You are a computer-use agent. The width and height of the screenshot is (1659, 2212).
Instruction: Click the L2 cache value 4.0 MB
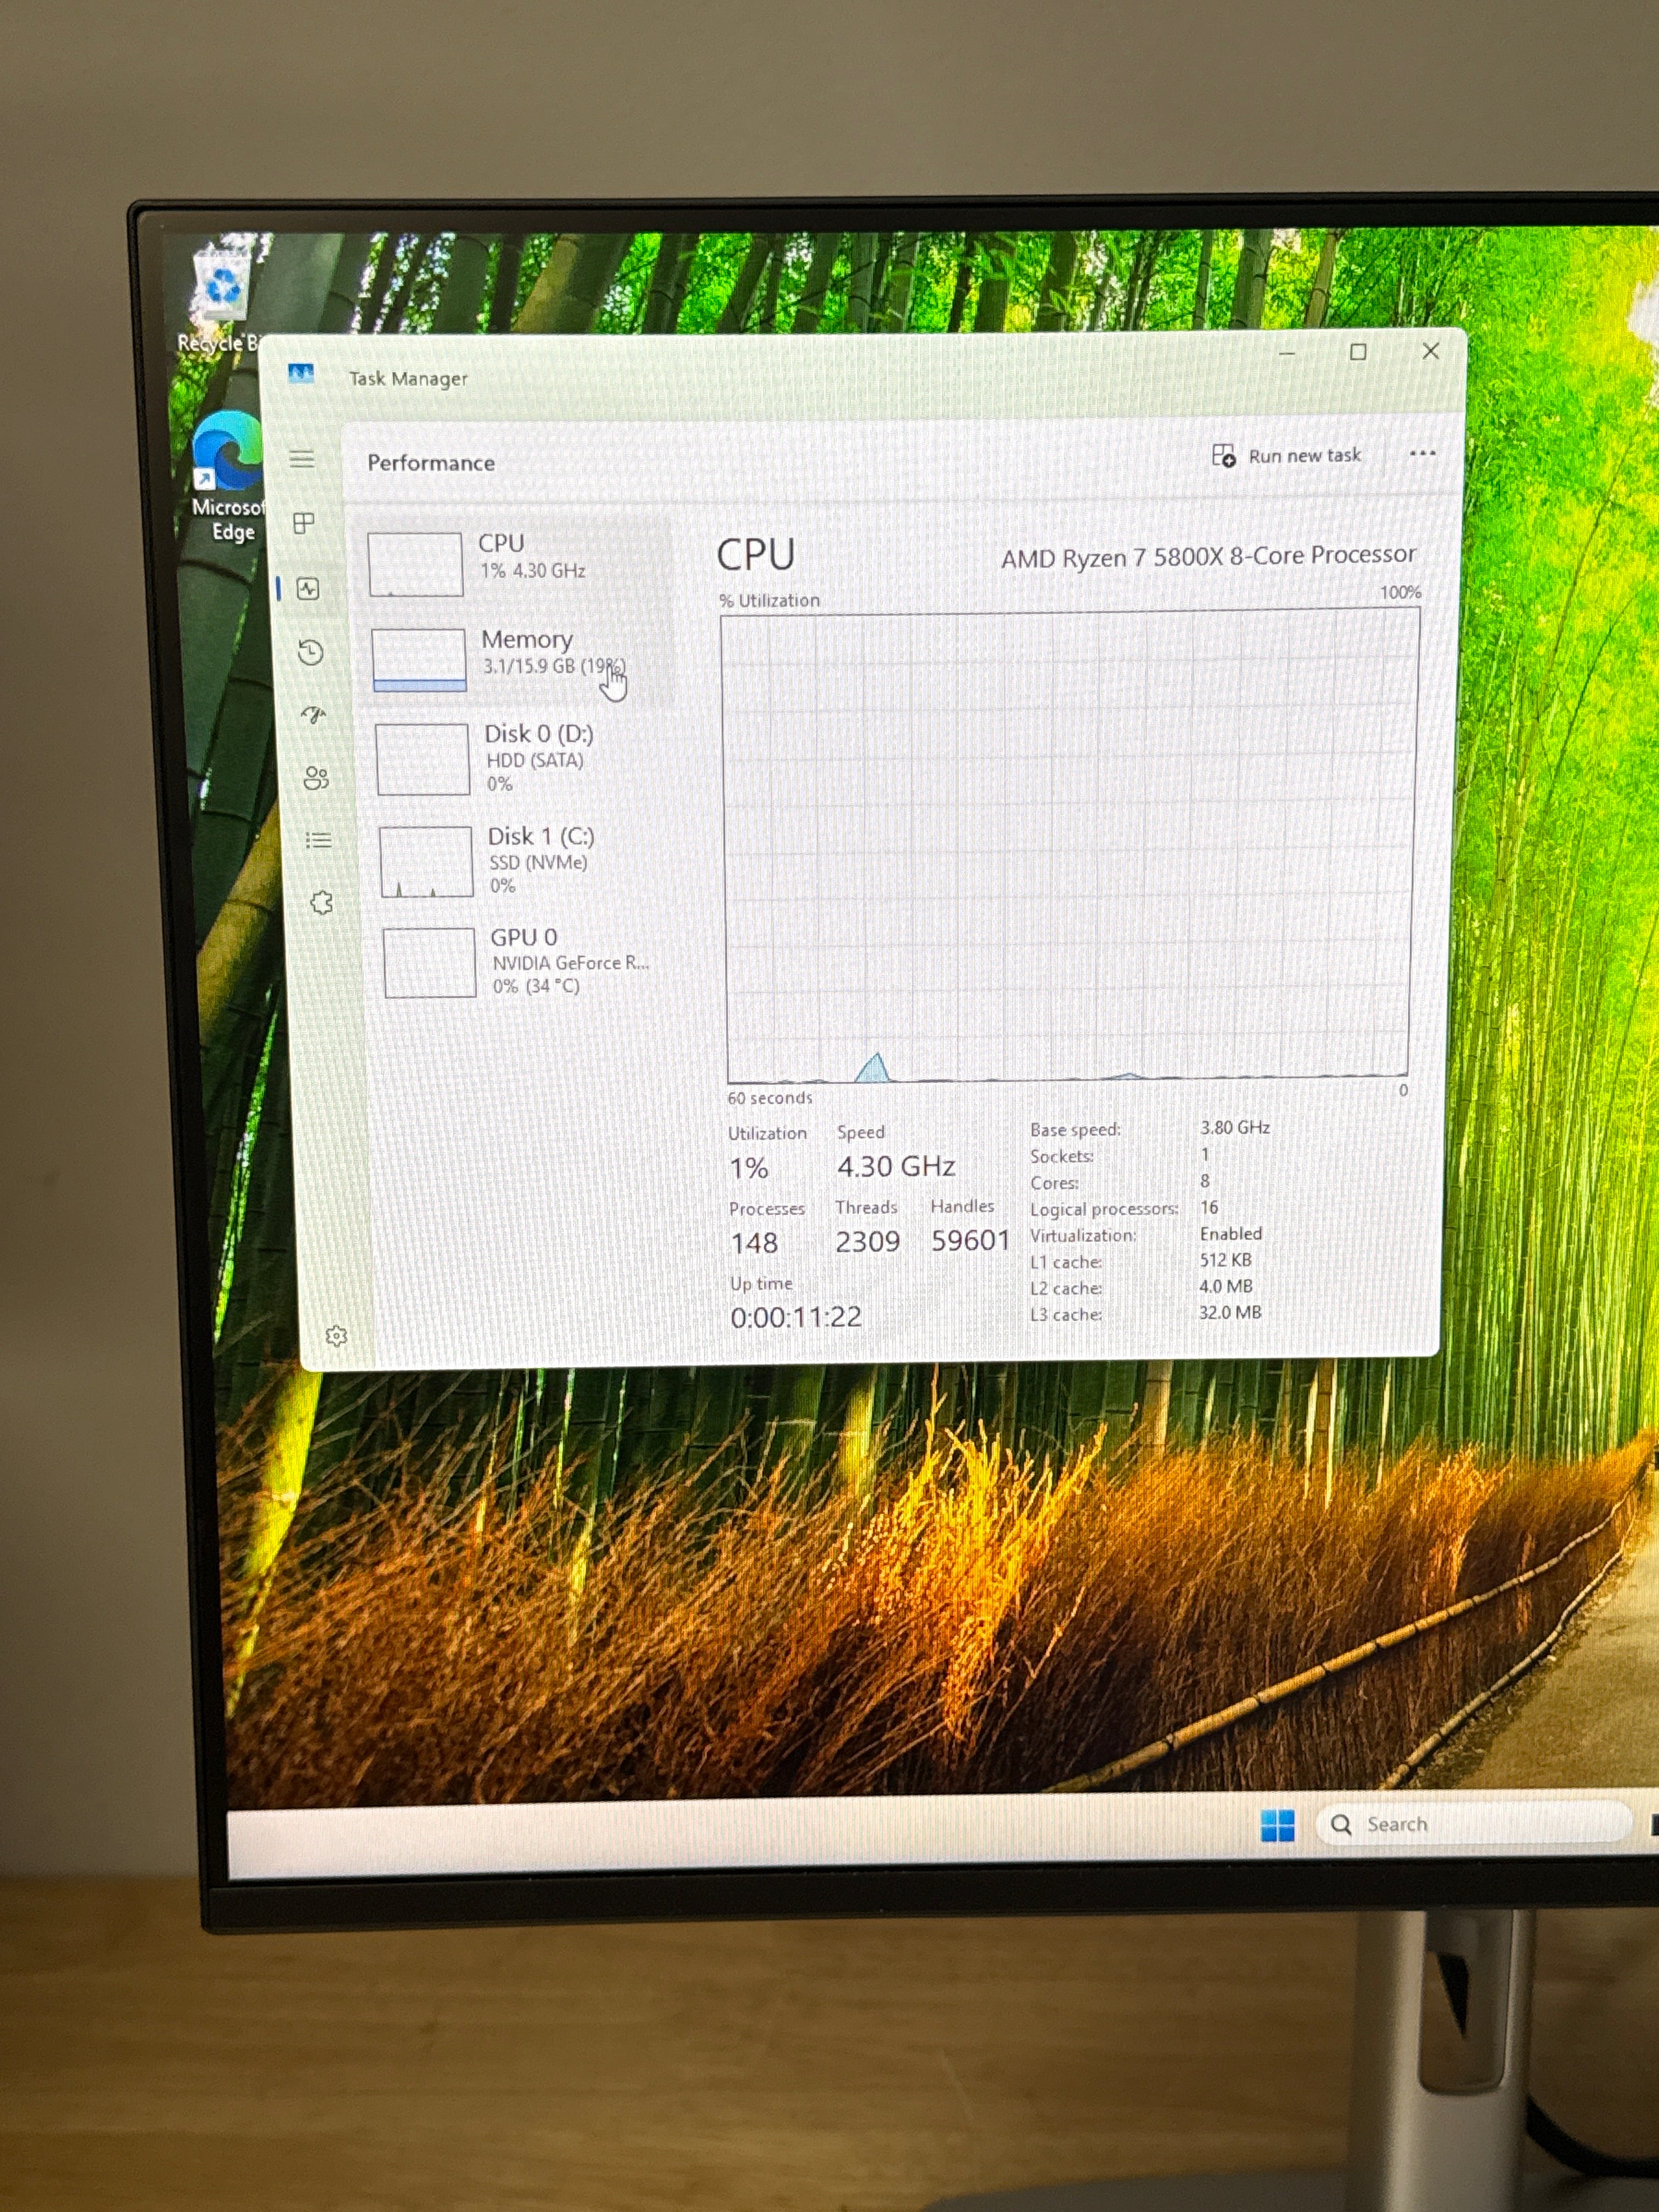pos(1225,1287)
